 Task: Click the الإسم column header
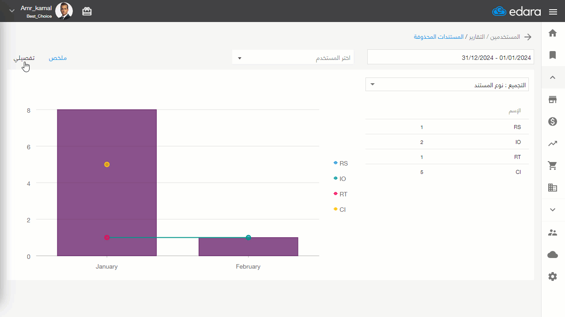[515, 111]
